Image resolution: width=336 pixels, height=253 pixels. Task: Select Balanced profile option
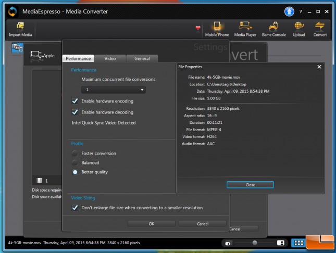[75, 162]
